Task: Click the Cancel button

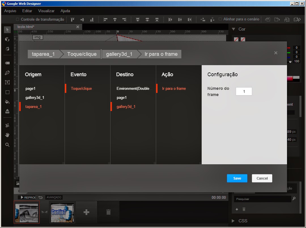Action: tap(262, 178)
